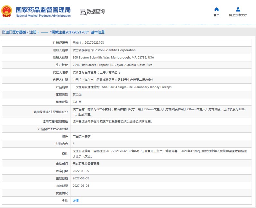
Task: Click the 国家药品监督管理局 site title
Action: point(43,9)
